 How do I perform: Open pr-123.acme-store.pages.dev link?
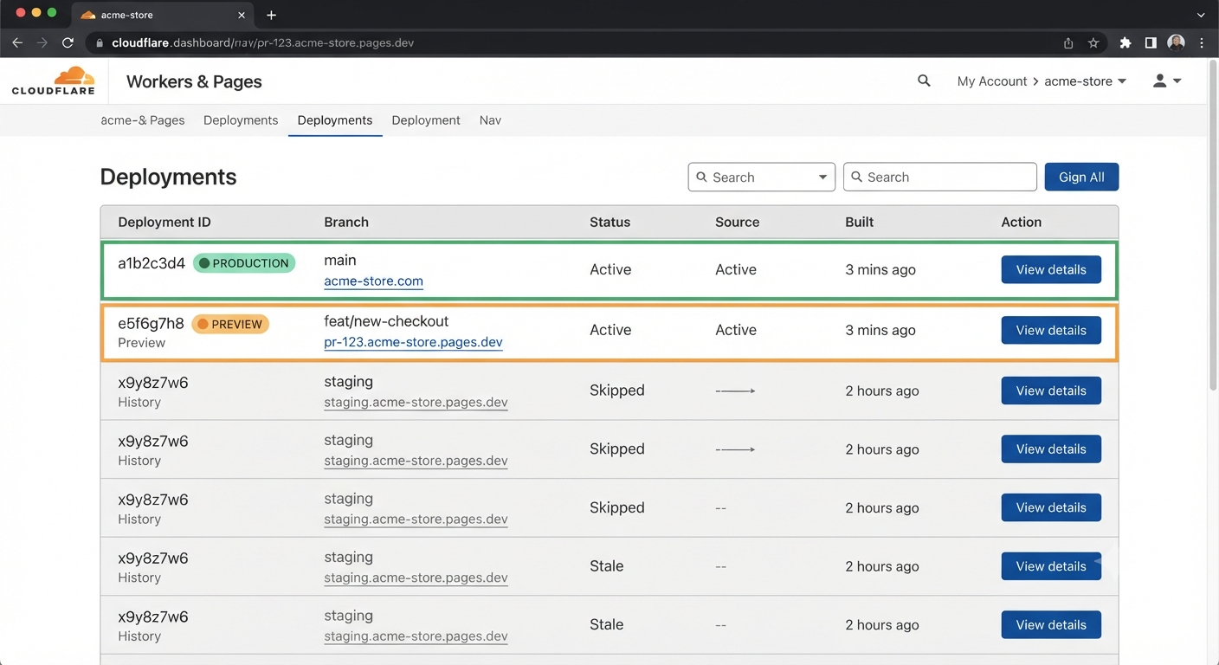[413, 342]
